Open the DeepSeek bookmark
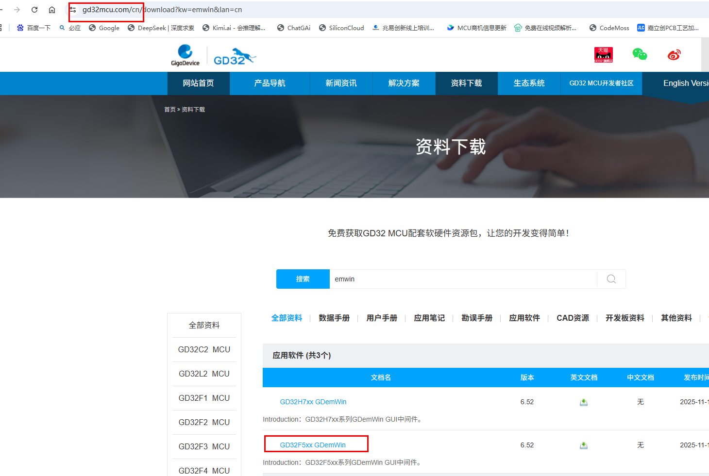709x476 pixels. click(x=161, y=28)
